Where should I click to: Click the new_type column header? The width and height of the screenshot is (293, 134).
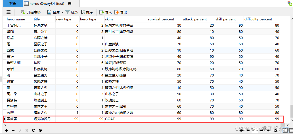(68, 19)
